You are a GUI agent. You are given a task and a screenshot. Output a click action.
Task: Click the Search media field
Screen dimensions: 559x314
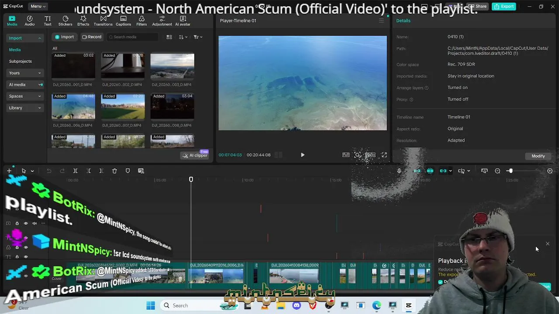click(x=133, y=37)
